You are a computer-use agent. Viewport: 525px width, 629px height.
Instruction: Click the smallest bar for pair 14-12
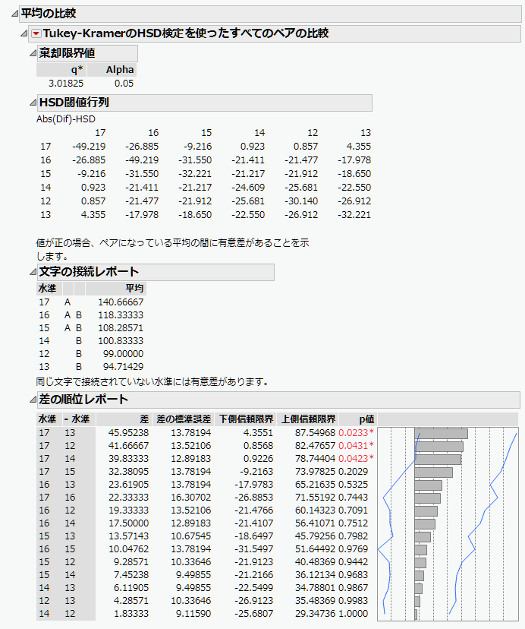(416, 614)
